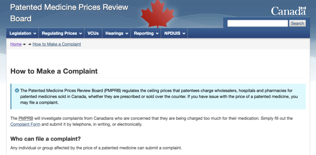Click the Who can file a complaint heading

point(46,139)
